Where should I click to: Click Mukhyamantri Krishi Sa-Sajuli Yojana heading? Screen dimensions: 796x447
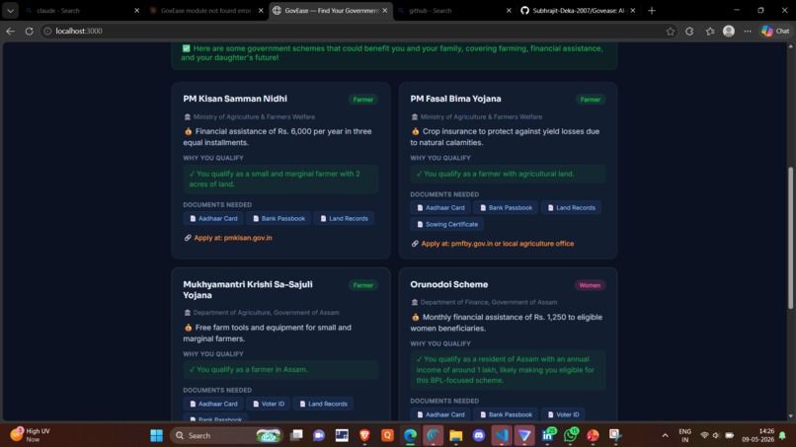tap(248, 290)
